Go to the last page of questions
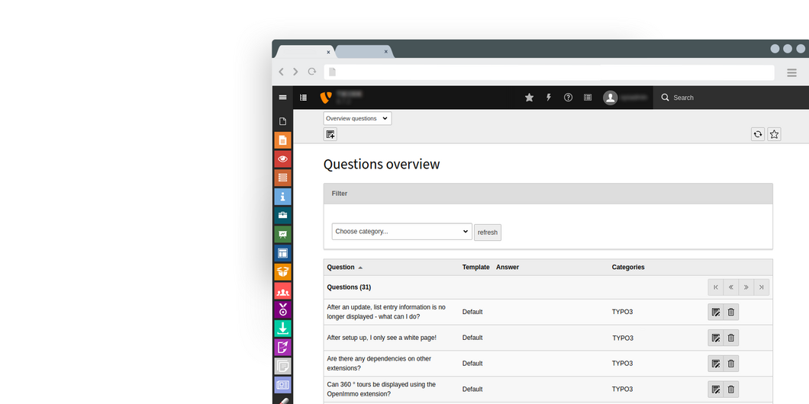This screenshot has width=809, height=404. [762, 287]
